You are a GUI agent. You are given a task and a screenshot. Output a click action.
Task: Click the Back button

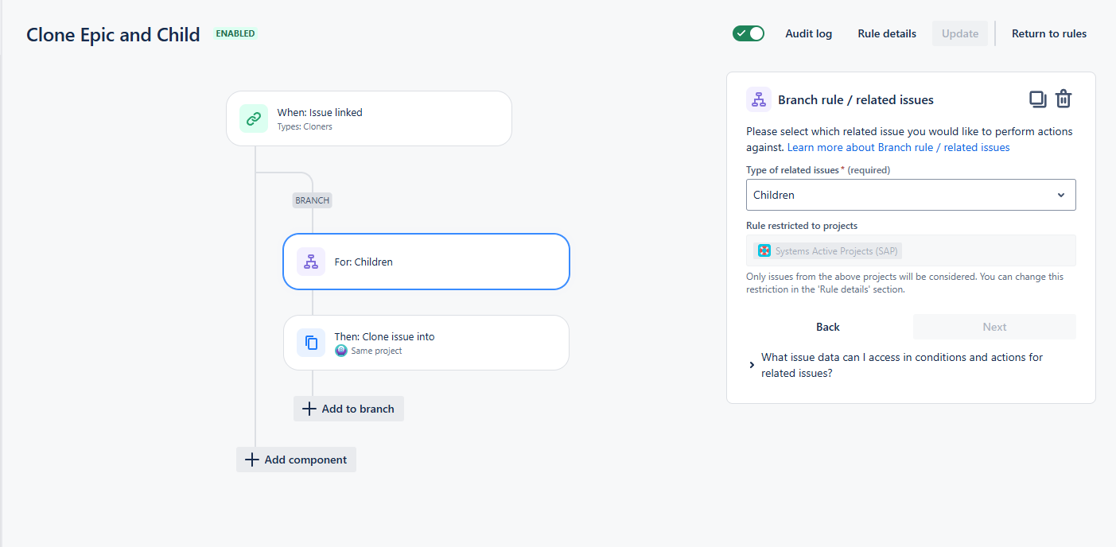(x=828, y=327)
